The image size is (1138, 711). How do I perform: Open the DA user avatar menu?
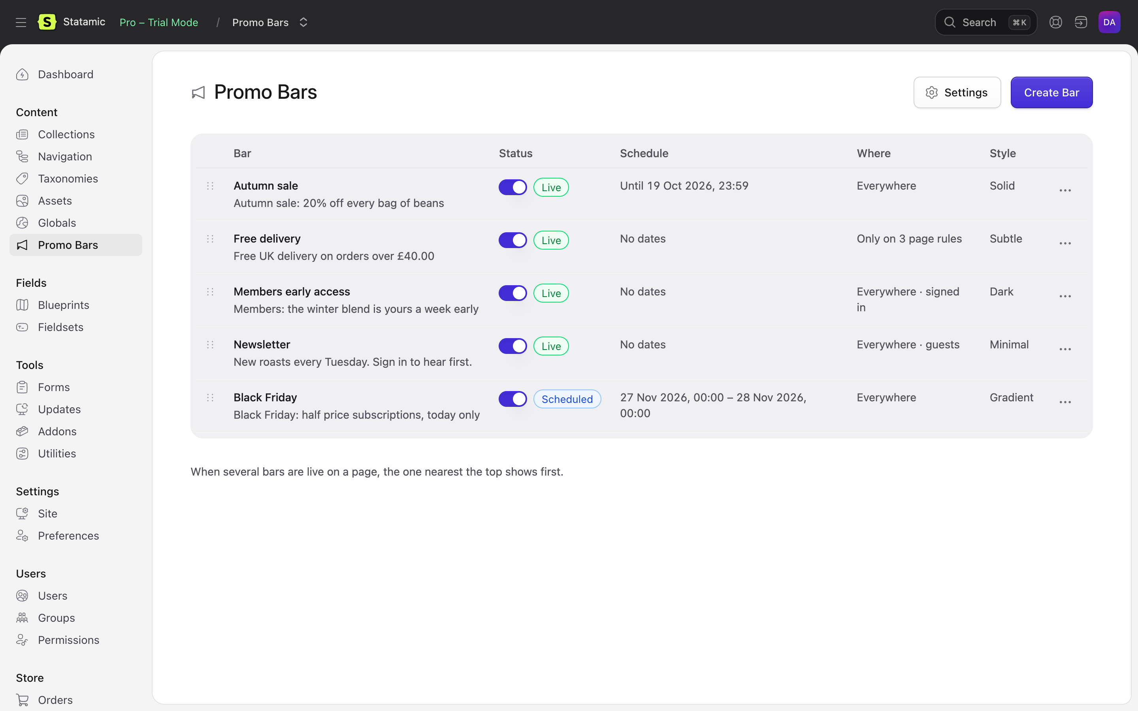(x=1109, y=22)
